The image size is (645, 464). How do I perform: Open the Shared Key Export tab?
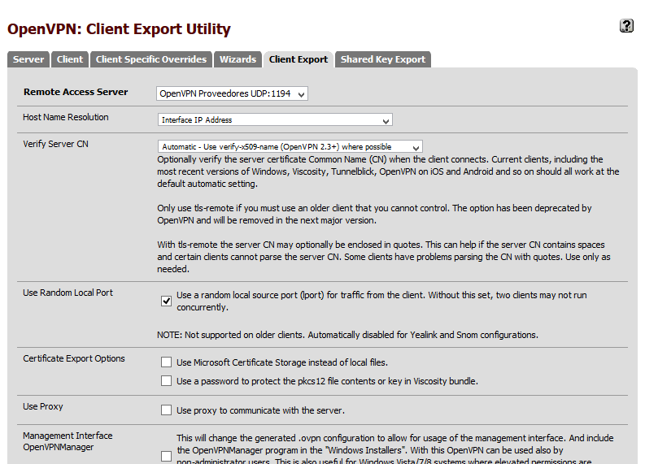(383, 59)
